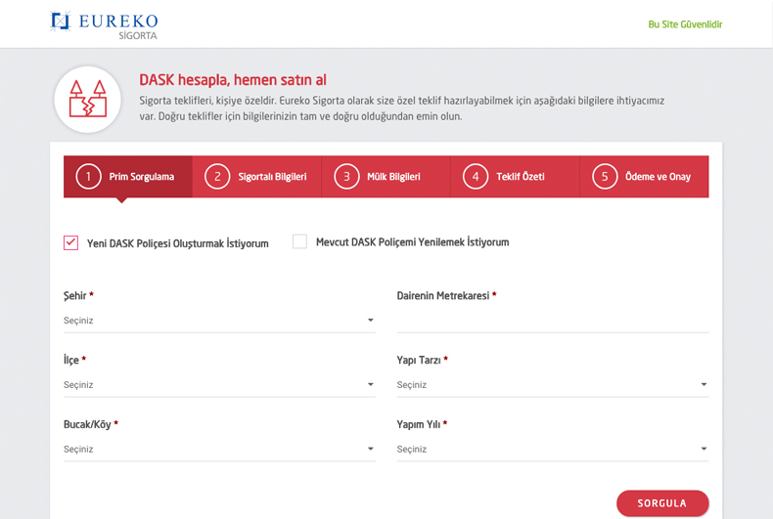The image size is (773, 519).
Task: Click the DASK earthquake house icon
Action: click(x=88, y=99)
